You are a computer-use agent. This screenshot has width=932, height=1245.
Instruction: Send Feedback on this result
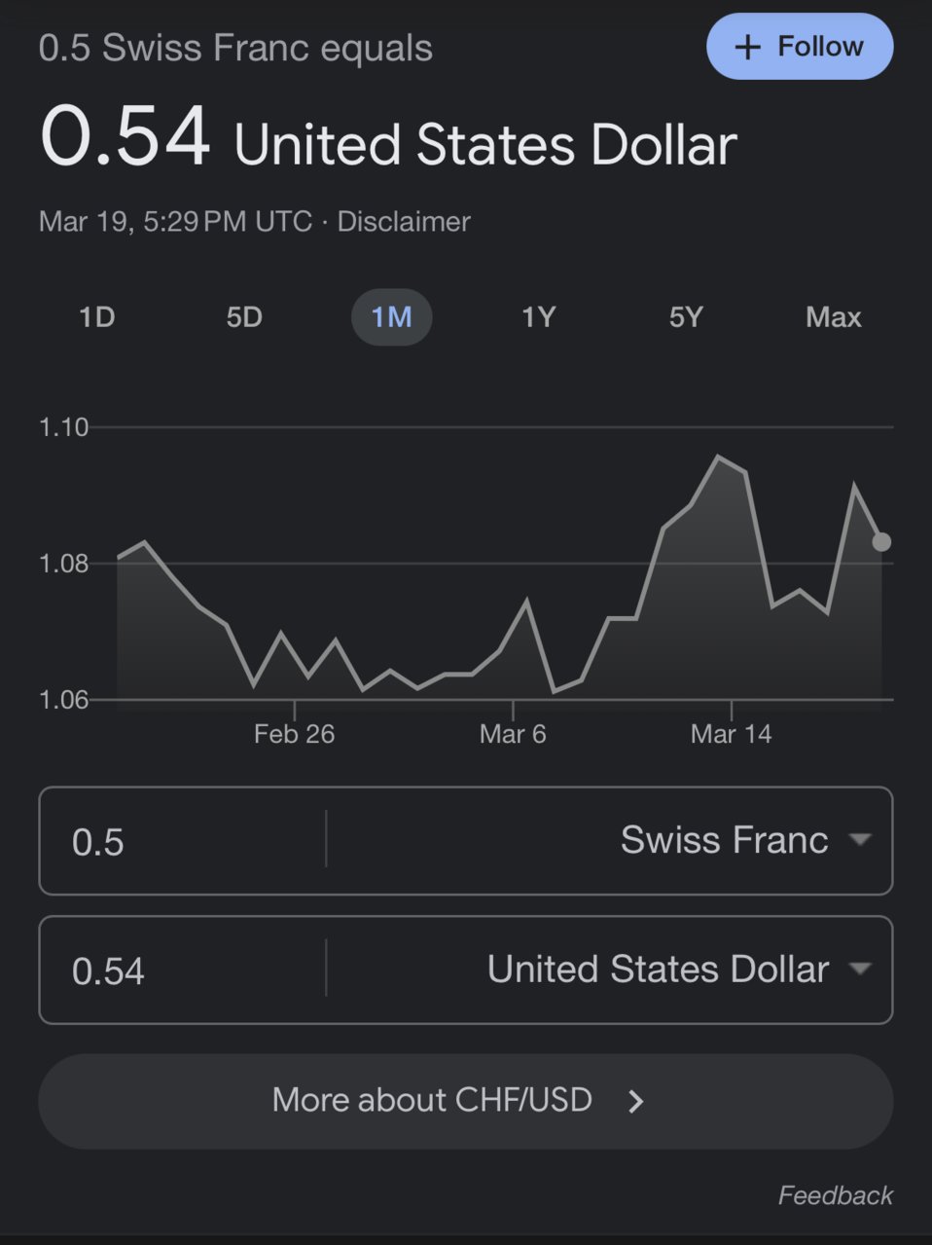835,1195
